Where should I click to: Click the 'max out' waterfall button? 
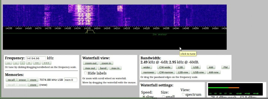pos(90,68)
